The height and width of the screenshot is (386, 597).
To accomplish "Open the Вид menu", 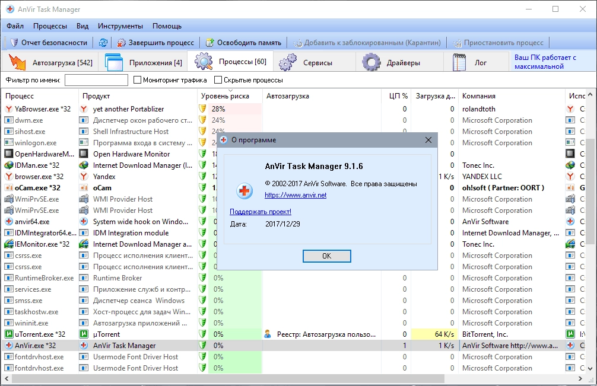I will click(82, 26).
